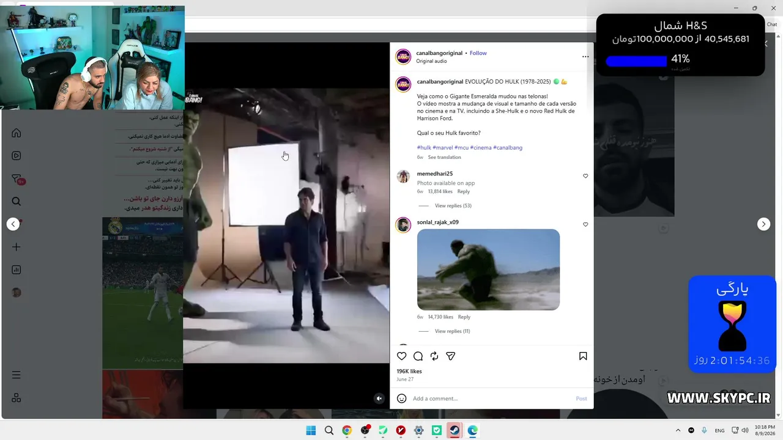Open Steam from the taskbar

pyautogui.click(x=455, y=430)
